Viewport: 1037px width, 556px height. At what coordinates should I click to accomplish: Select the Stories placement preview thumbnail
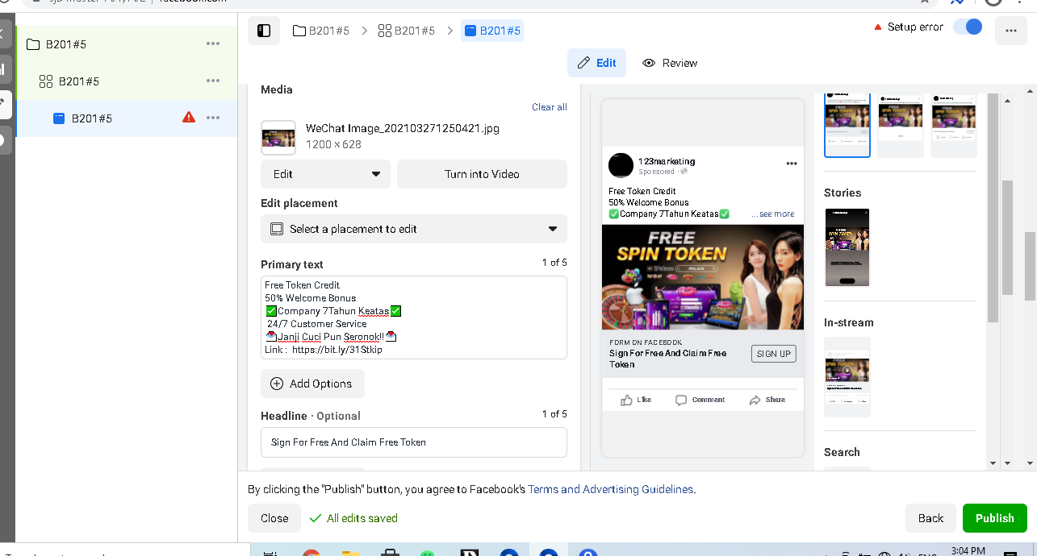847,247
